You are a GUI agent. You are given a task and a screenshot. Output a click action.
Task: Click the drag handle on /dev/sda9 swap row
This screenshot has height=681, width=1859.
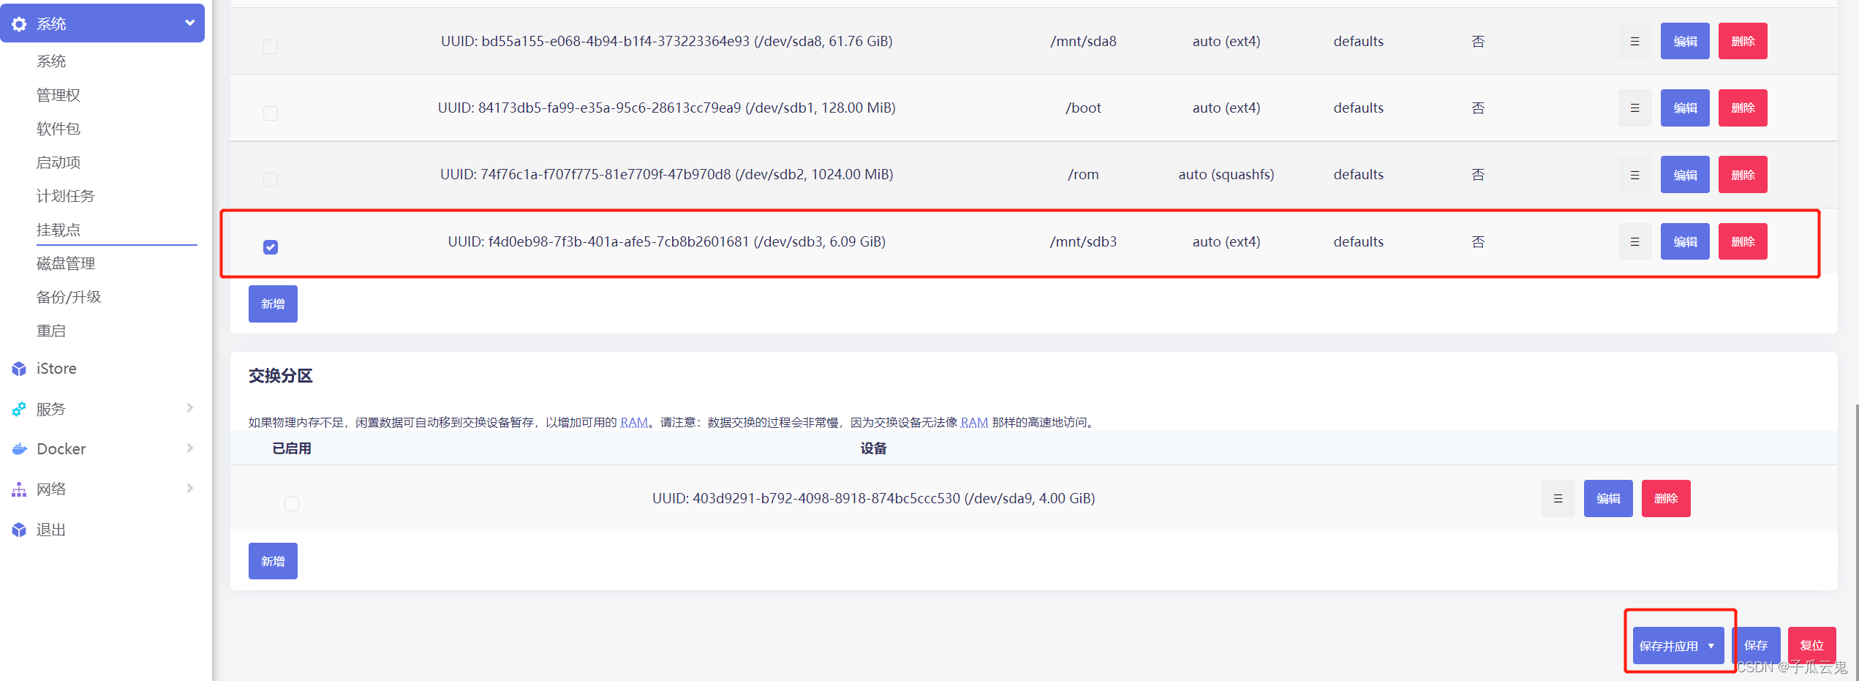[x=1558, y=498]
